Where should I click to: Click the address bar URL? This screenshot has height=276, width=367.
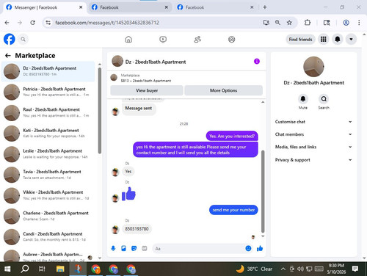click(x=107, y=23)
